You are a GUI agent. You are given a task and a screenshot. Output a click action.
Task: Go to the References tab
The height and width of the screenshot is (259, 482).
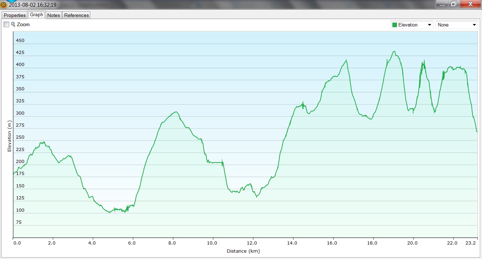coord(76,15)
